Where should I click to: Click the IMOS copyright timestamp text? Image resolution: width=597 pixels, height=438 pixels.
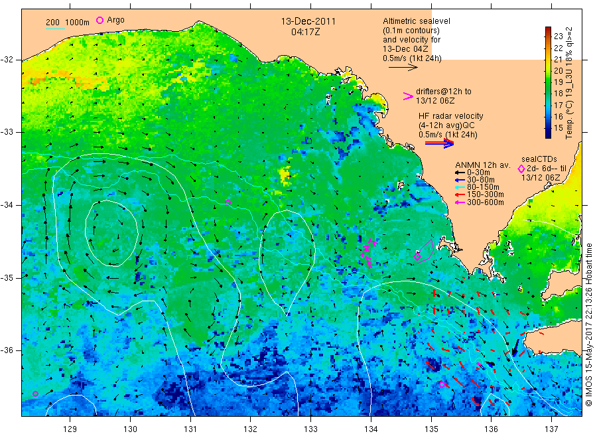(x=588, y=325)
